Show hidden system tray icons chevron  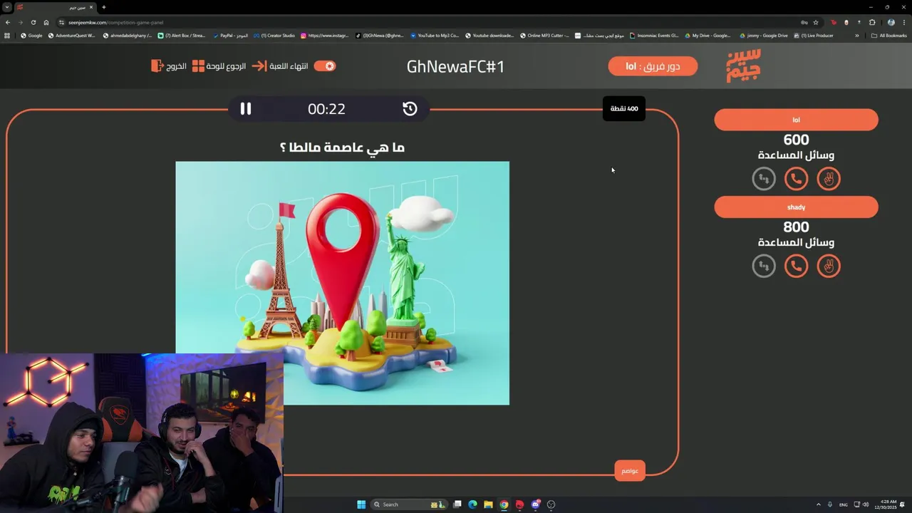tap(818, 504)
